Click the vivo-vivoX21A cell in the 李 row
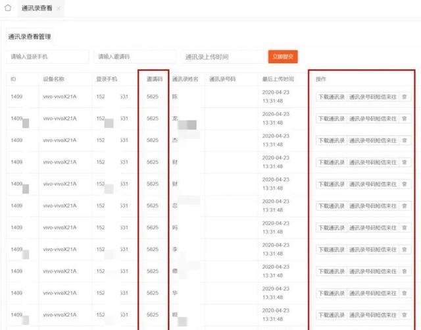Viewport: 421px width, 330px height. click(x=60, y=250)
